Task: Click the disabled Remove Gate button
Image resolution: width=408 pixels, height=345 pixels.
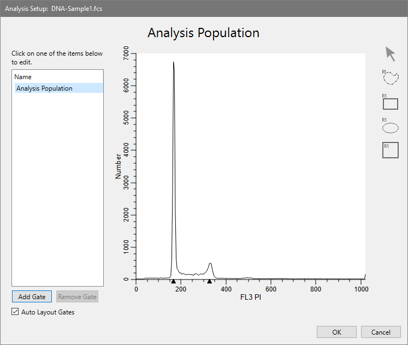Action: pos(77,296)
